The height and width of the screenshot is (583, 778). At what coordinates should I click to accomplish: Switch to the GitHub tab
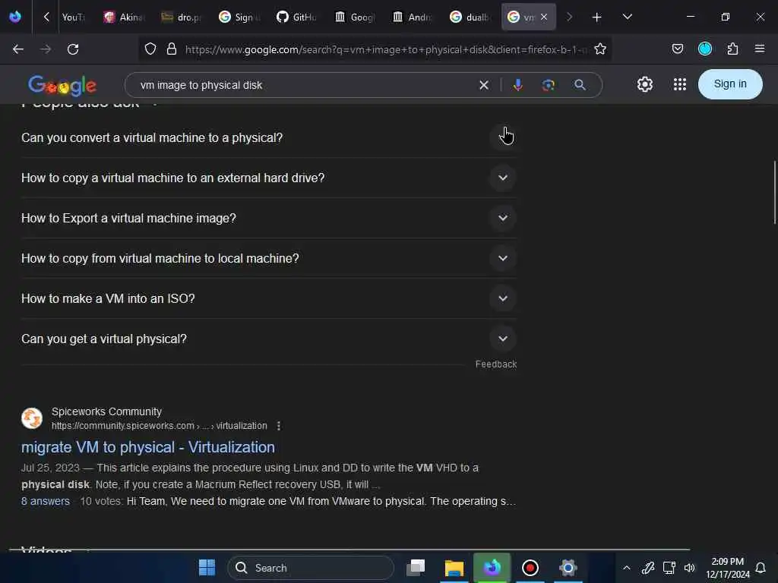pos(296,17)
